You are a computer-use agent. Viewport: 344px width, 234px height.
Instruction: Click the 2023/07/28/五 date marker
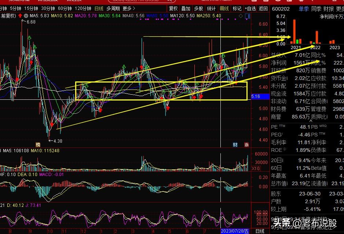[x=235, y=231]
